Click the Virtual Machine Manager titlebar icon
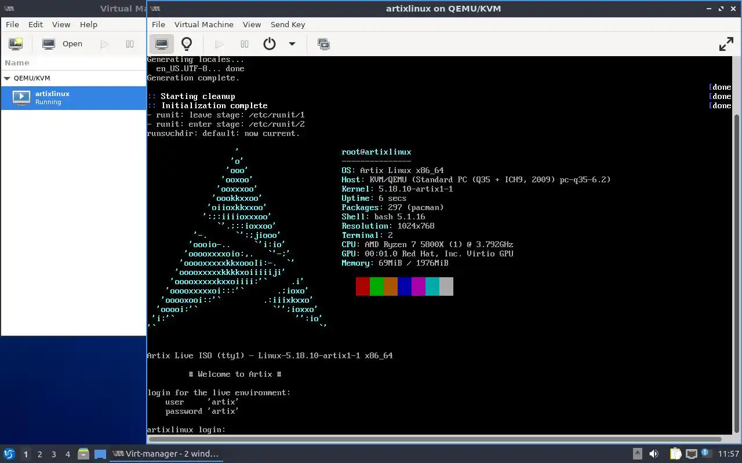This screenshot has height=463, width=742. [x=9, y=8]
